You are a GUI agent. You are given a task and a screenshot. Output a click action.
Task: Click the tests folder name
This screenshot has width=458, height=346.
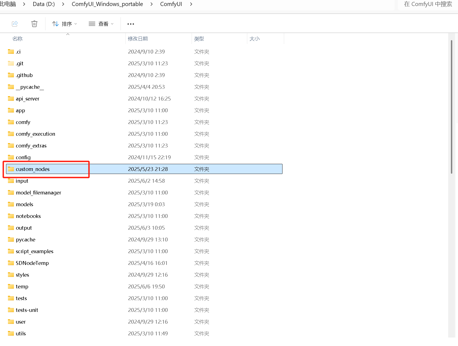(21, 298)
